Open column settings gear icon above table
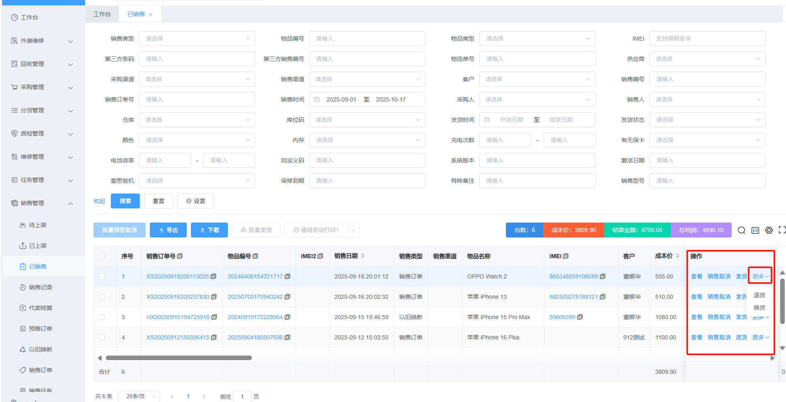 pos(769,230)
